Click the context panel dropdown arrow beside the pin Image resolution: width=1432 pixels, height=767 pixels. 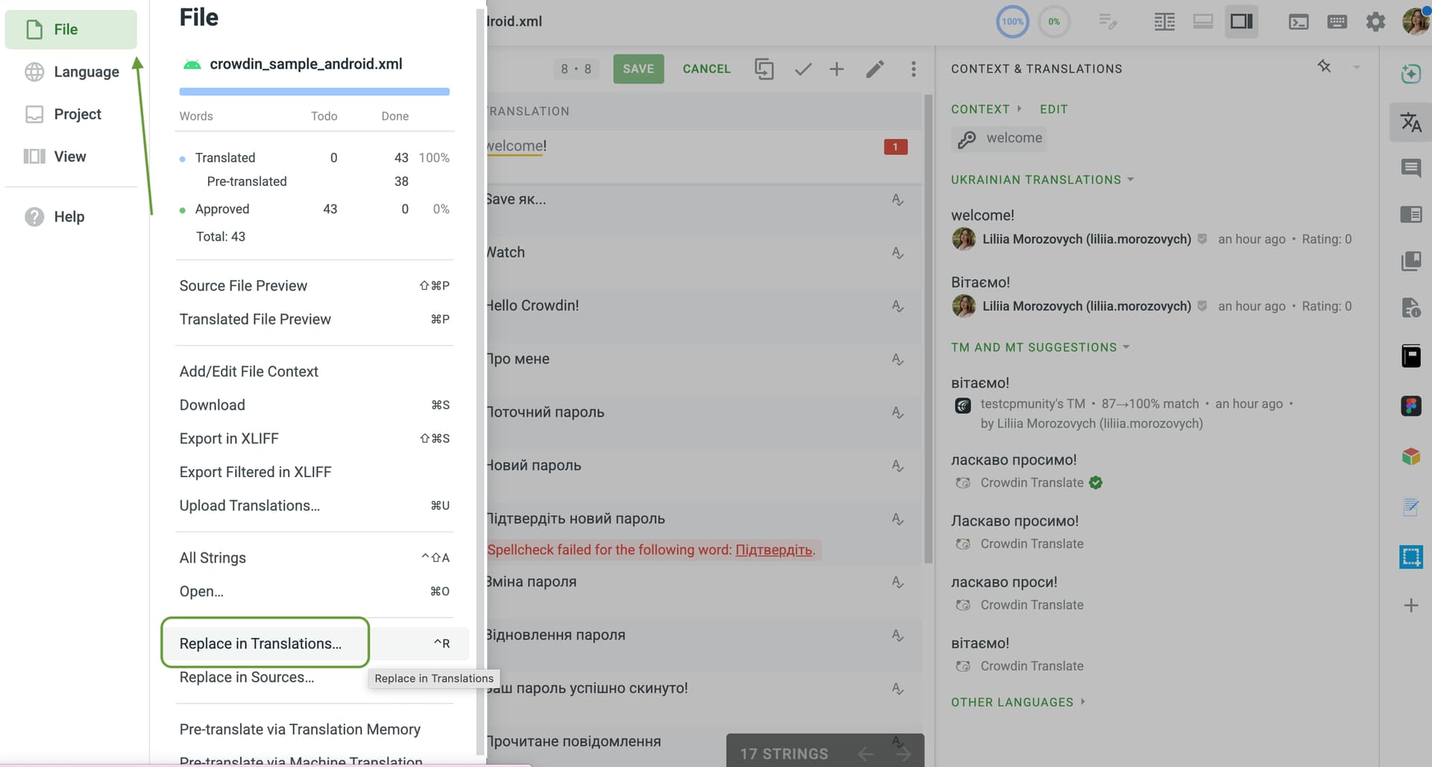point(1357,67)
